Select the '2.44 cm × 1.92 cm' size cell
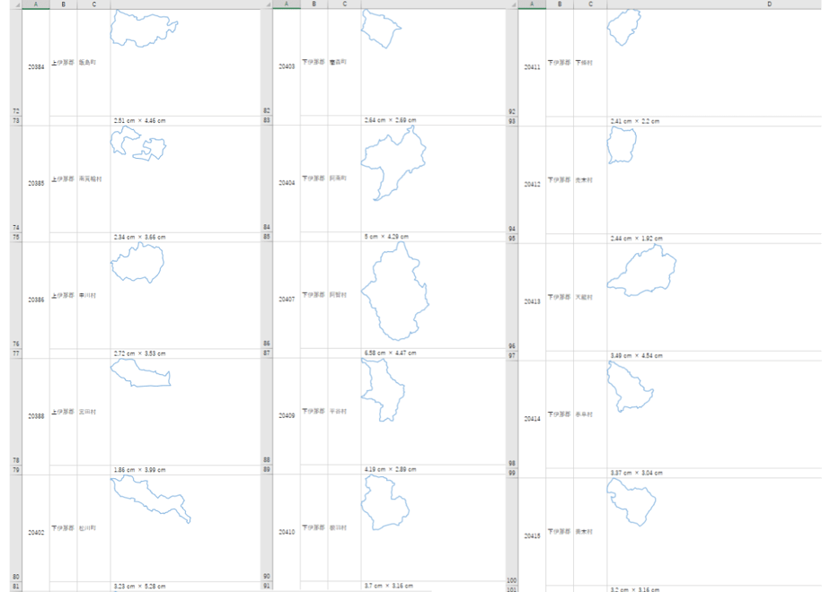 click(x=715, y=239)
